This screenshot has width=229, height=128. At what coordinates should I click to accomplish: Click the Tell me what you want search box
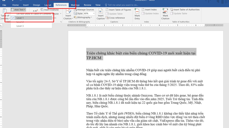tap(123, 5)
